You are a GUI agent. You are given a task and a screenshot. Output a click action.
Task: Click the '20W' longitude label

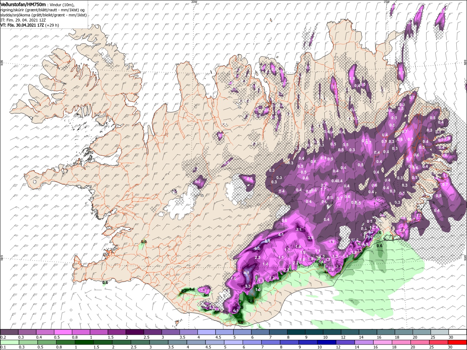(194, 2)
